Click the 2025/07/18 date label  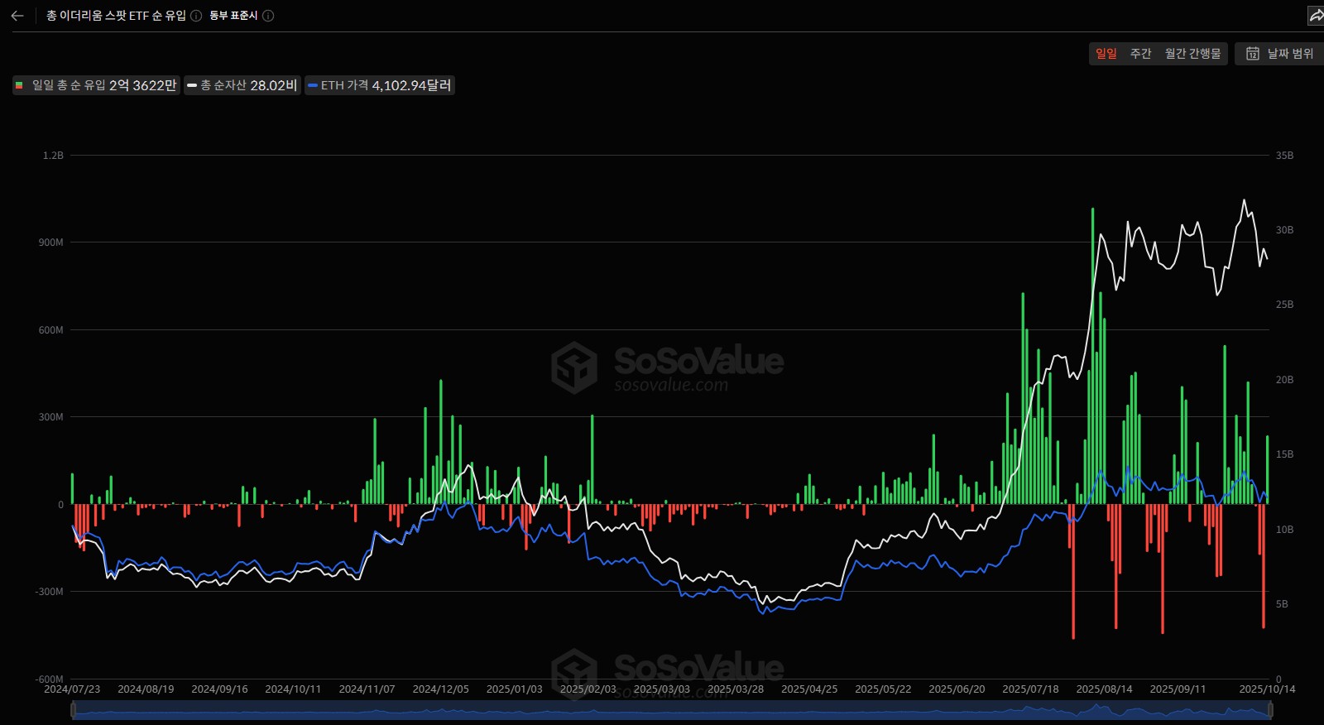[1030, 689]
